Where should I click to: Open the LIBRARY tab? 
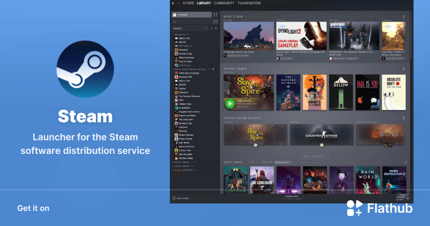(x=204, y=3)
